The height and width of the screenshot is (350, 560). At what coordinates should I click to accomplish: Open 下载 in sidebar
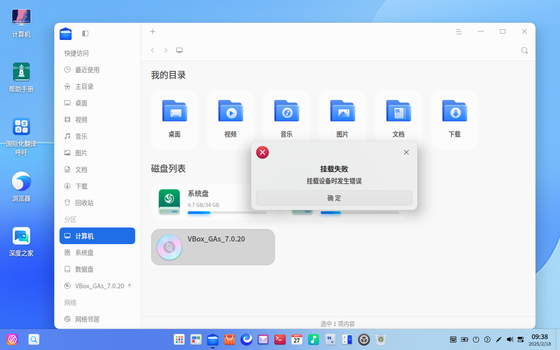click(x=97, y=186)
